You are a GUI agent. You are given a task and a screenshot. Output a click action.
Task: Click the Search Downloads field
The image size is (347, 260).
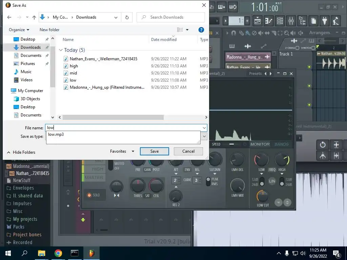[171, 17]
